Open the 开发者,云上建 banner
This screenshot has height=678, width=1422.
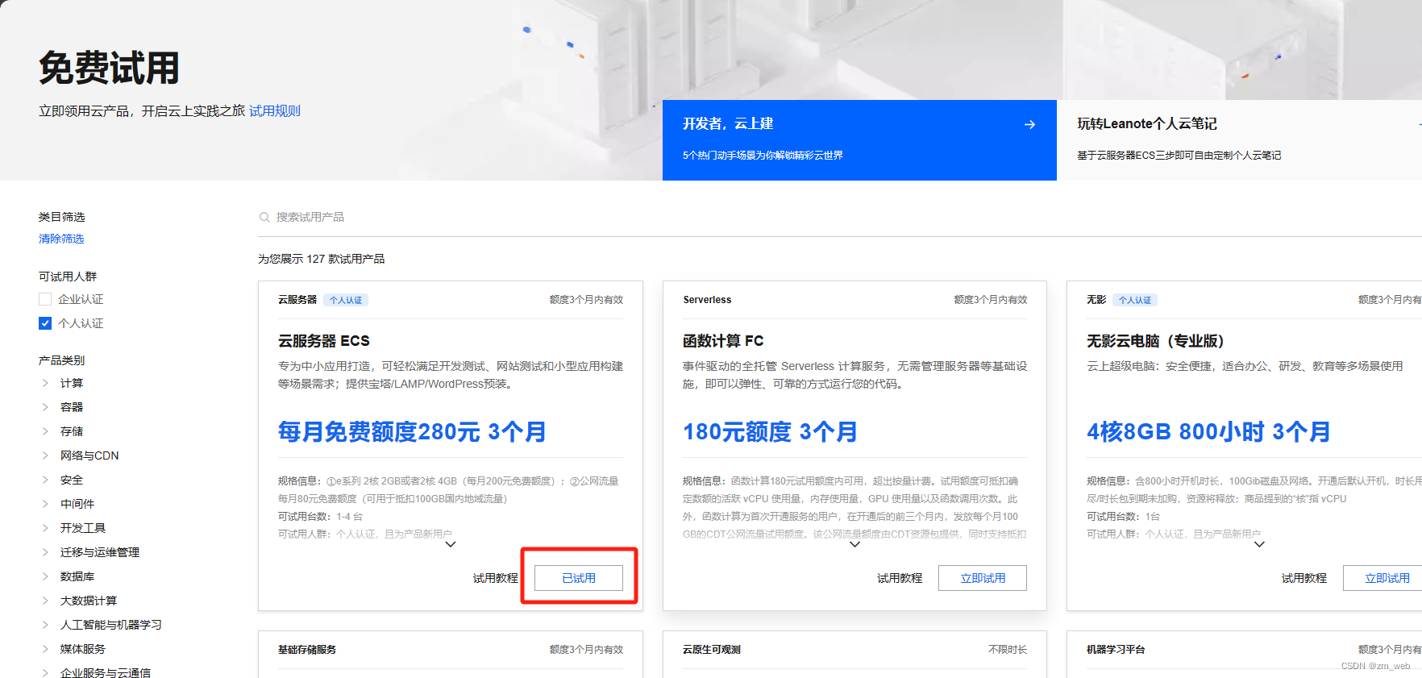[859, 140]
